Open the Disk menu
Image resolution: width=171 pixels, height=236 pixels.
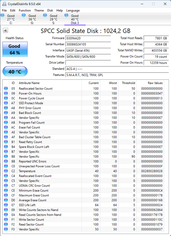click(x=50, y=10)
